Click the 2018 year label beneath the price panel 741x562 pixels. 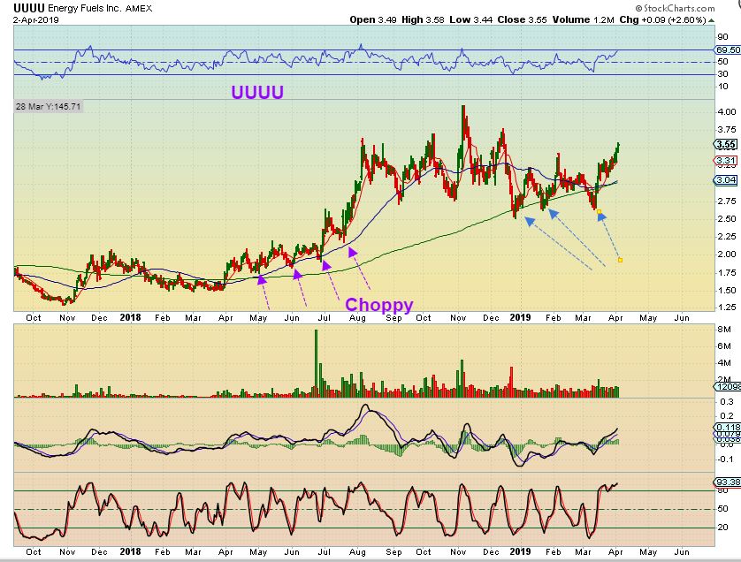(x=131, y=317)
